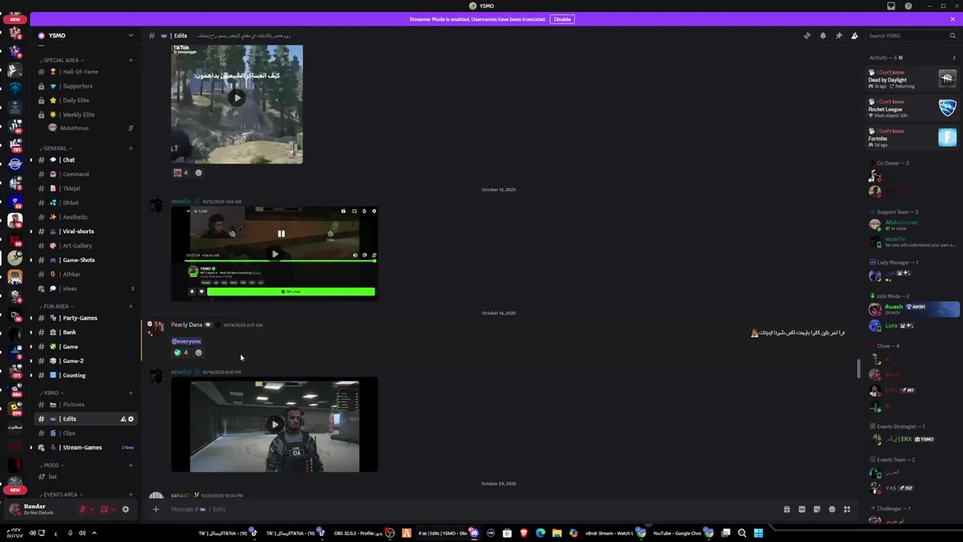963x542 pixels.
Task: Open input device options arrow next to microphone
Action: pos(93,510)
